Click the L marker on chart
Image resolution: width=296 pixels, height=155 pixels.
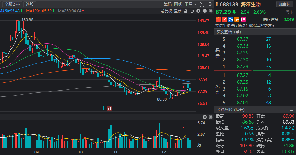[x=104, y=108]
